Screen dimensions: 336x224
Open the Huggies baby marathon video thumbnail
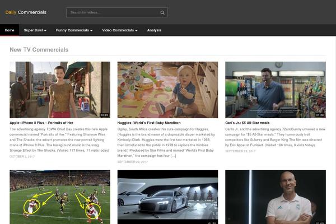167,90
